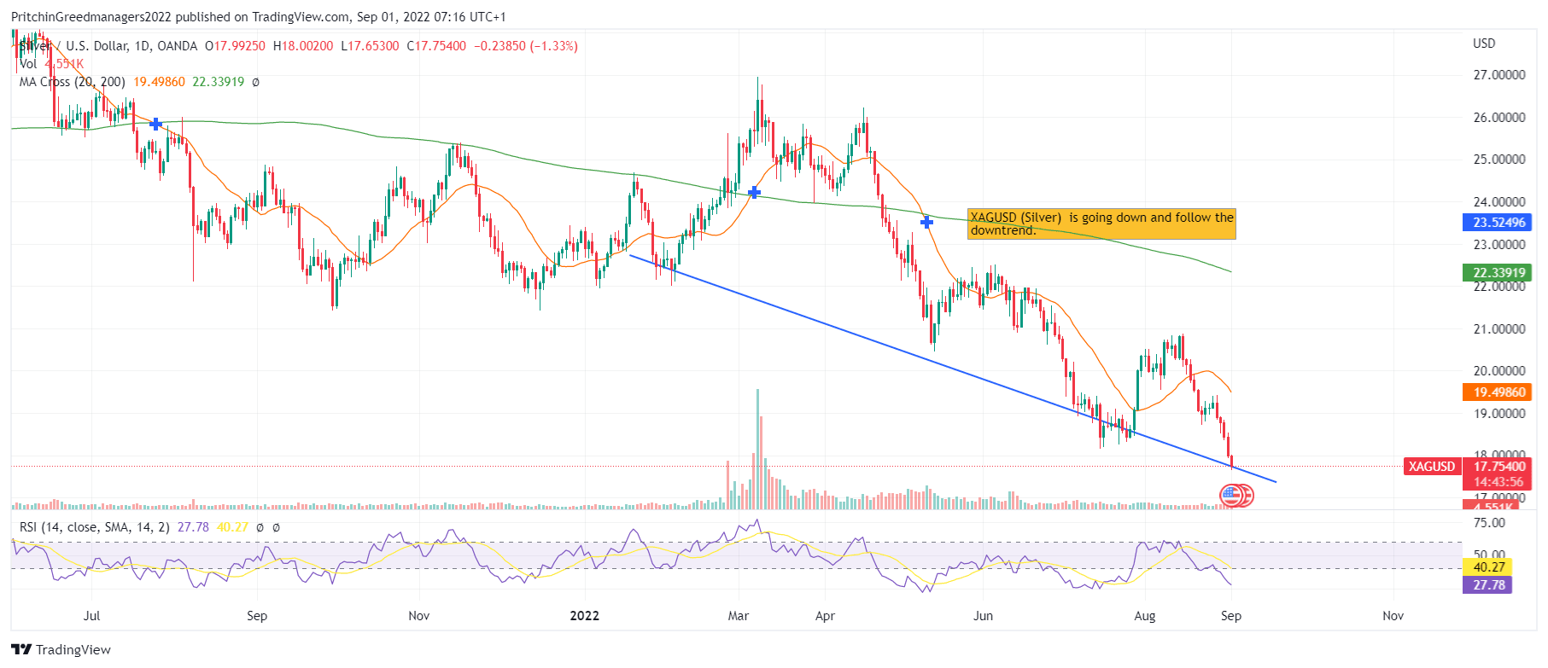The height and width of the screenshot is (668, 1548).
Task: Click the low price value L17.65300
Action: [x=370, y=46]
